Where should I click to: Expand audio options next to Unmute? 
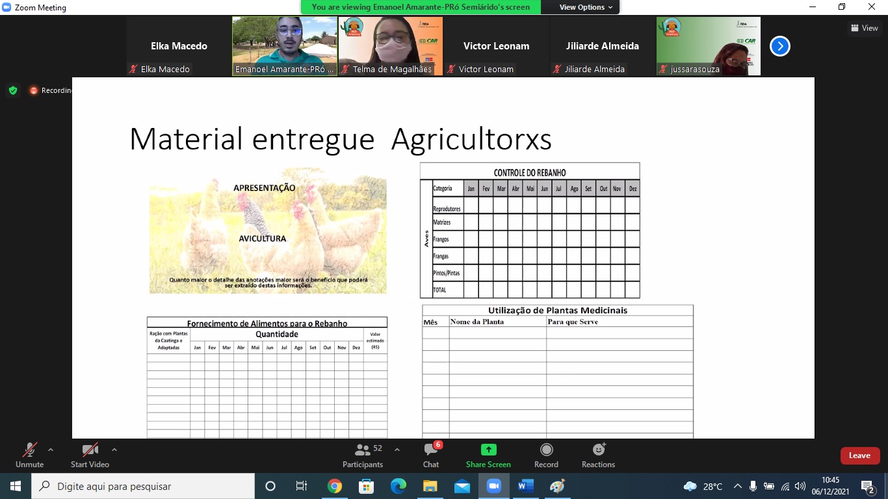(51, 450)
